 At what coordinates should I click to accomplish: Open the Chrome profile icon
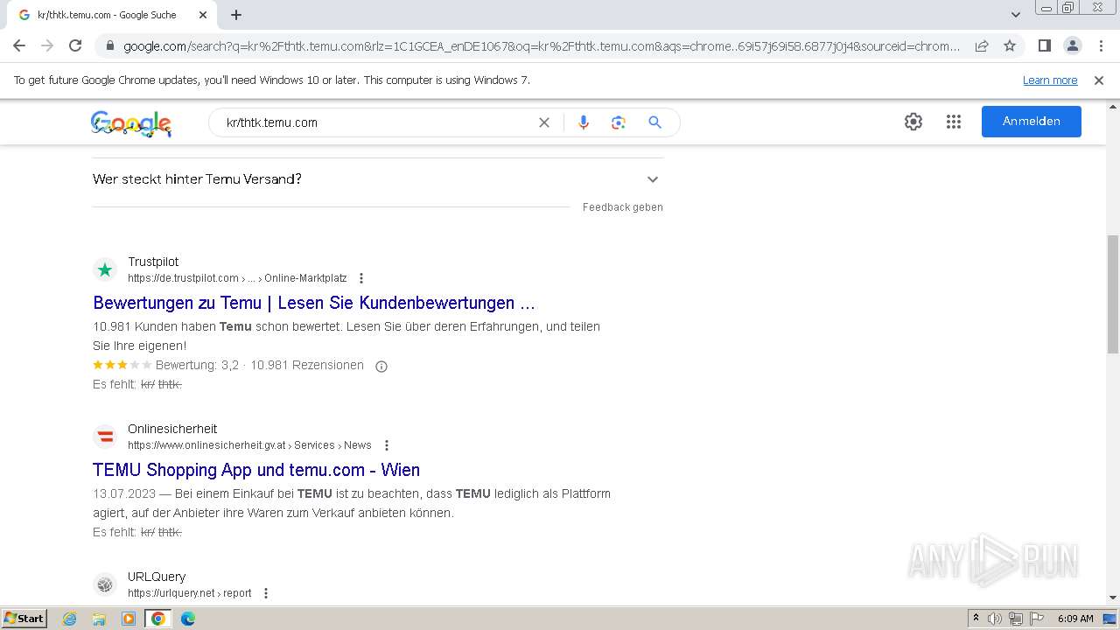[1072, 45]
